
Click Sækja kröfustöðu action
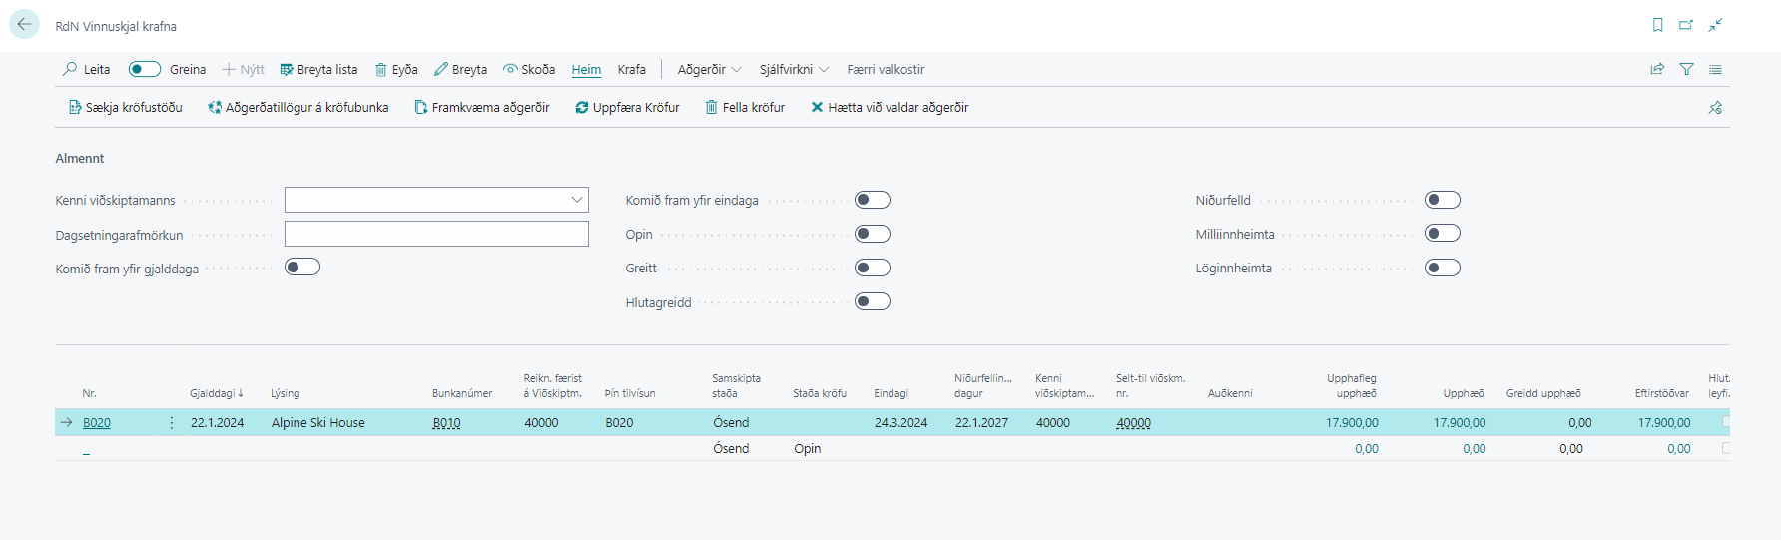pyautogui.click(x=125, y=108)
